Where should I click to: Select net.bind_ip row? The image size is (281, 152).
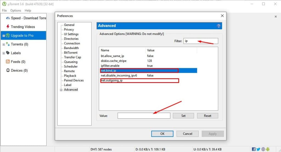tap(148, 70)
